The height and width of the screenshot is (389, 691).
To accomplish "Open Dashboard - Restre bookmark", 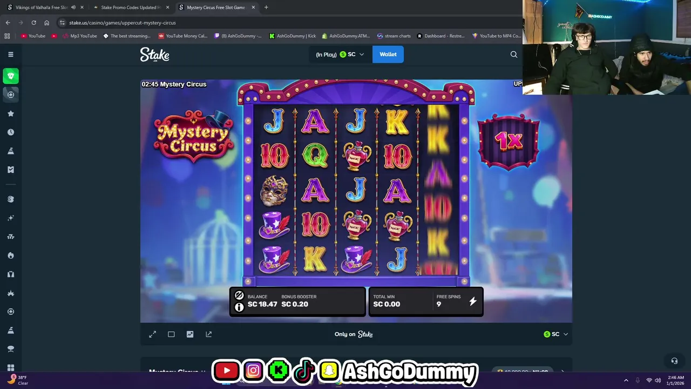I will click(441, 36).
